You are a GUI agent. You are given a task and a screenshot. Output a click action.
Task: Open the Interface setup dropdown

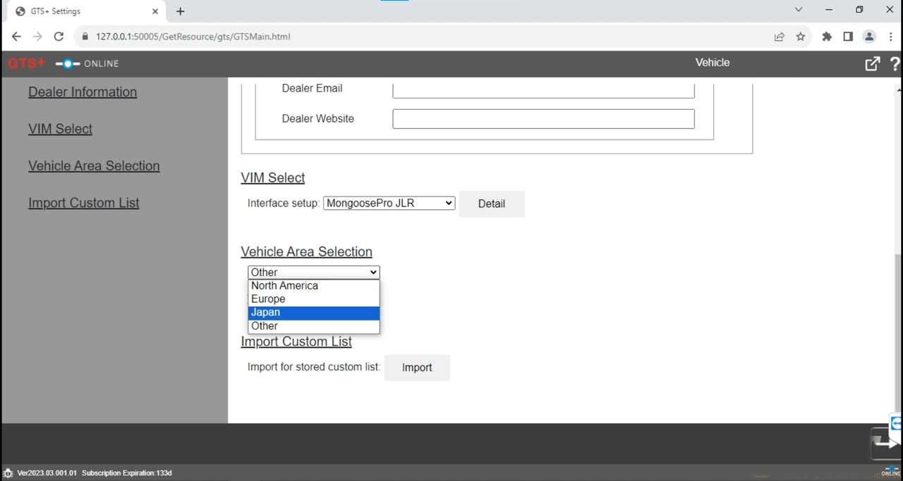pyautogui.click(x=389, y=204)
